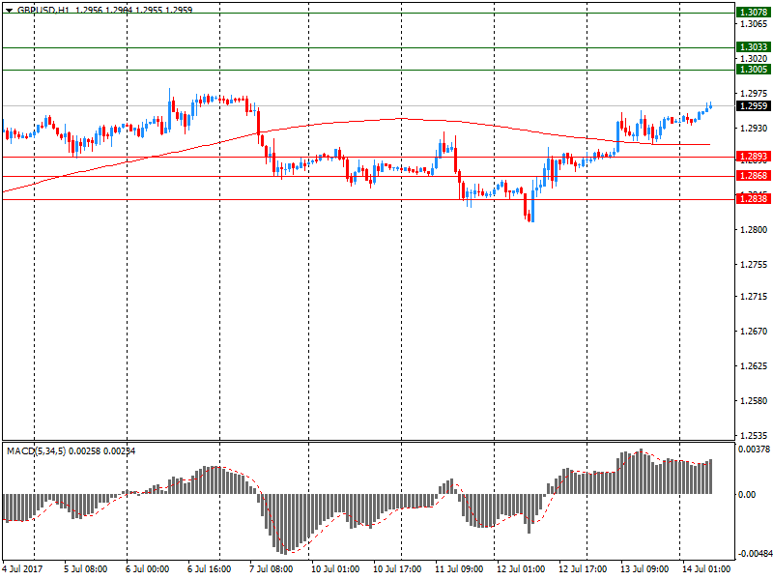The width and height of the screenshot is (773, 580).
Task: Click the 1.2625 price scale value
Action: point(754,366)
